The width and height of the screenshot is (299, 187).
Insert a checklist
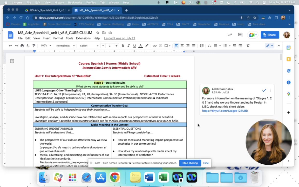click(209, 46)
